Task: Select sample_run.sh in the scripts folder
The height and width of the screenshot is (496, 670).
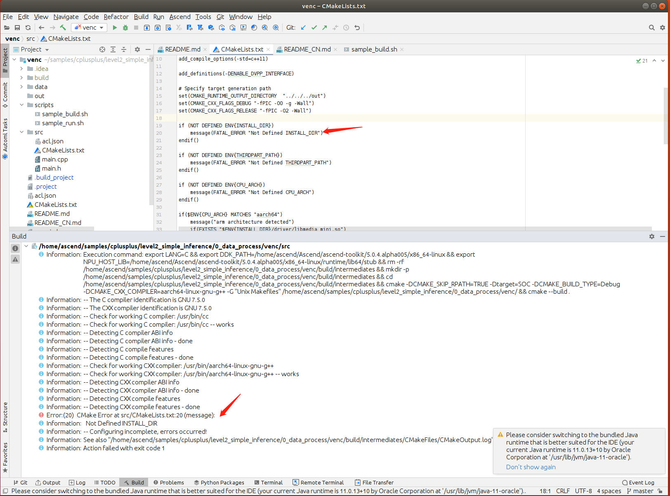Action: 63,123
